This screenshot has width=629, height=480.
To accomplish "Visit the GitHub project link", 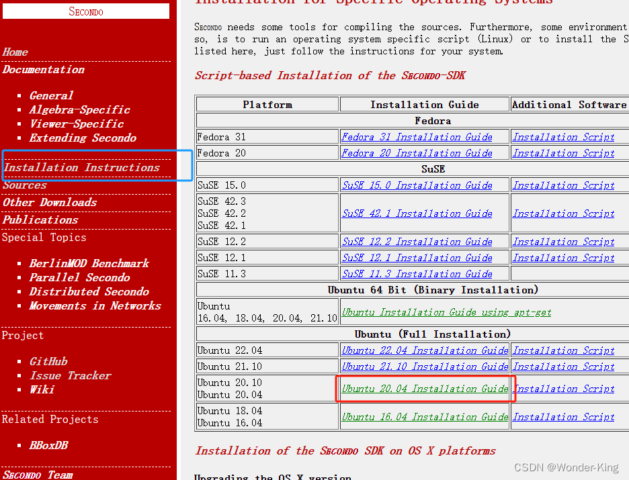I will tap(48, 361).
